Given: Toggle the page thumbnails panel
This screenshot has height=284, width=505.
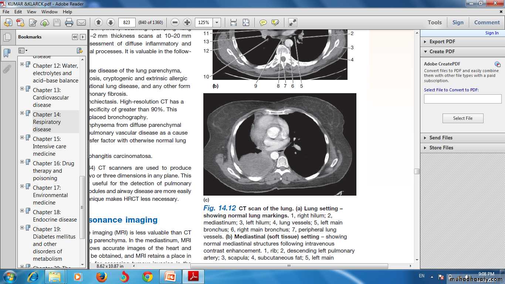Looking at the screenshot, I should click(7, 37).
